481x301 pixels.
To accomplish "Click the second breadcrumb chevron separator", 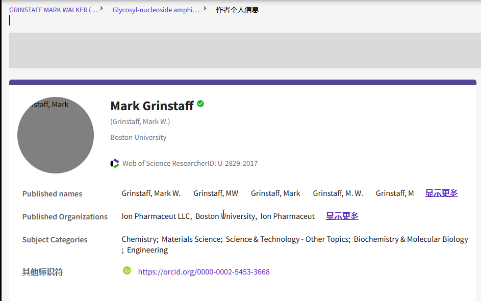I will [205, 8].
